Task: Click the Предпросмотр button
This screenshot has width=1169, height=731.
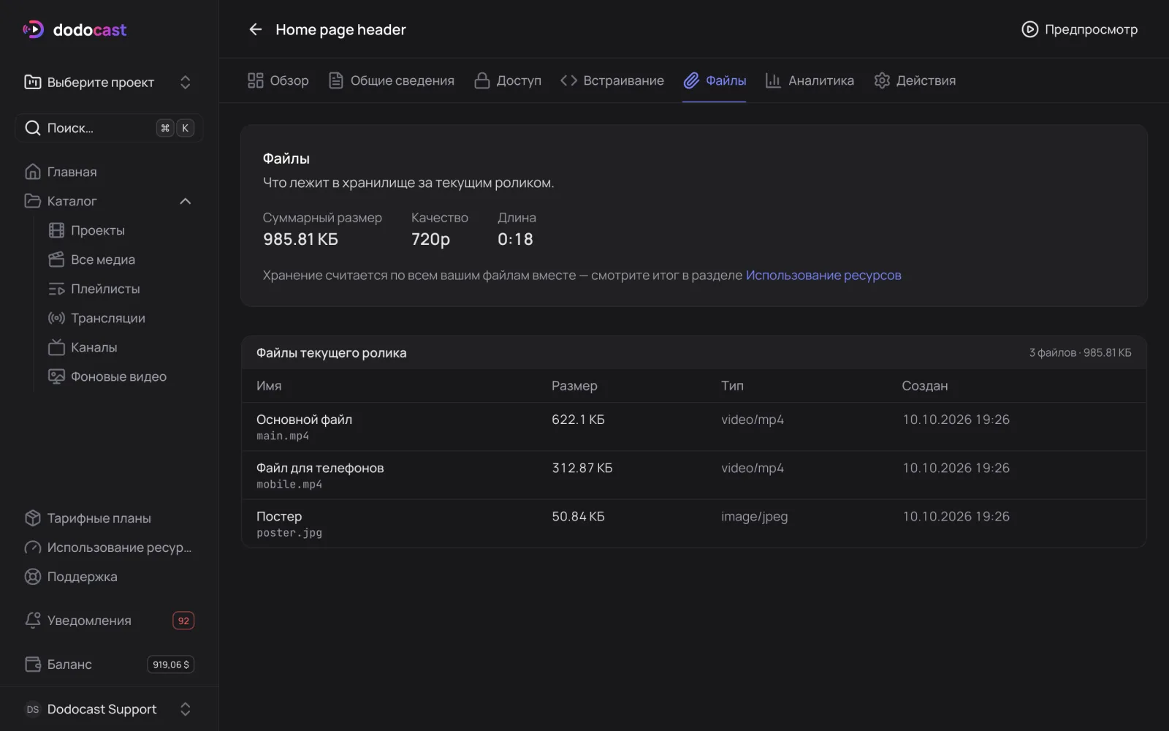Action: [1079, 29]
